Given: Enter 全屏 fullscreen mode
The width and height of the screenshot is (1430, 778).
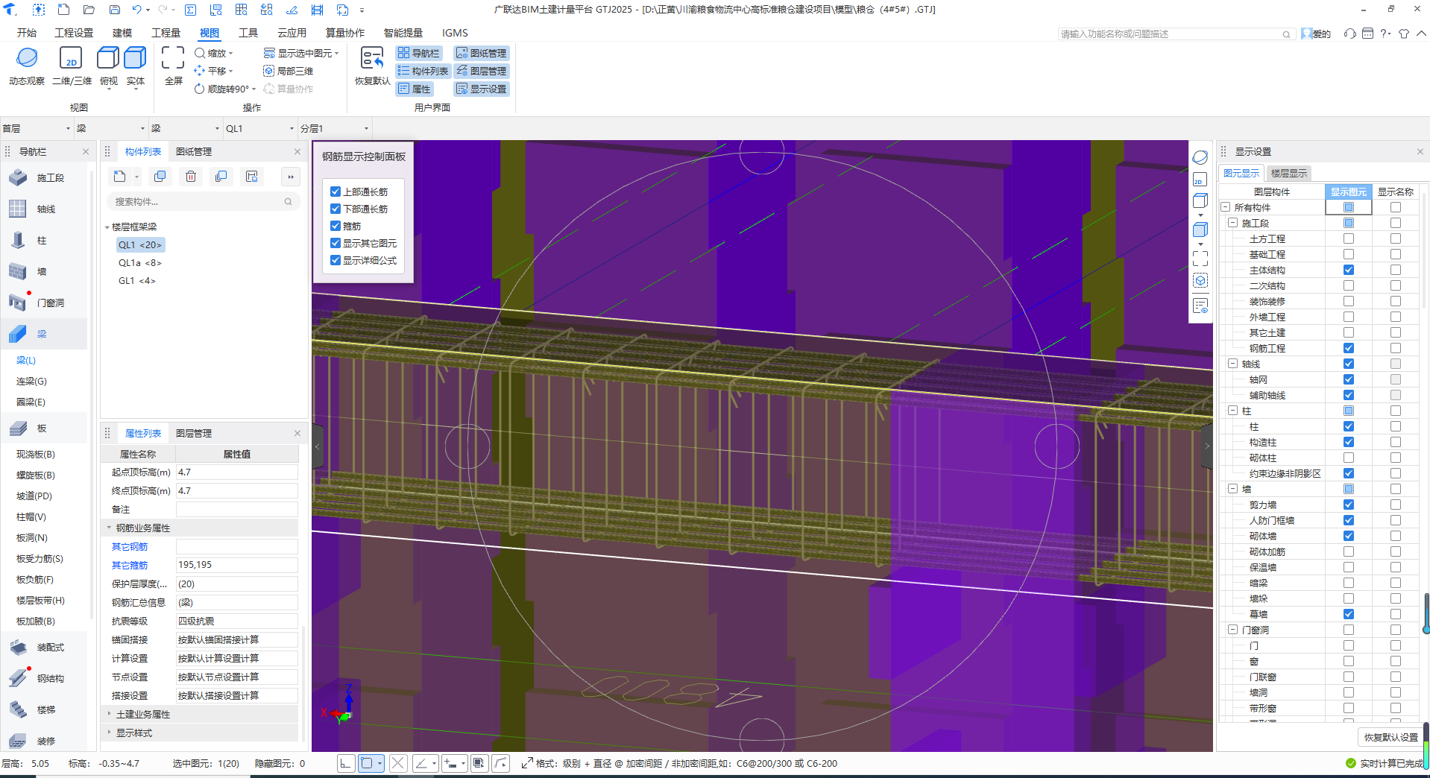Looking at the screenshot, I should click(173, 66).
